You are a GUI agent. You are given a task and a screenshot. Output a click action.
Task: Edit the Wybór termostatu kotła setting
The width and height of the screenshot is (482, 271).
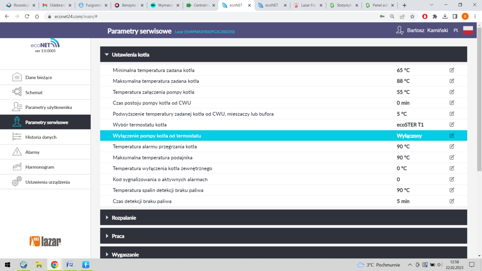(x=452, y=125)
